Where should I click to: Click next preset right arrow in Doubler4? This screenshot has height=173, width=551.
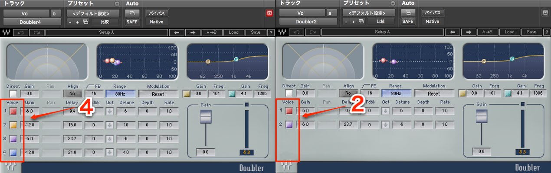193,32
